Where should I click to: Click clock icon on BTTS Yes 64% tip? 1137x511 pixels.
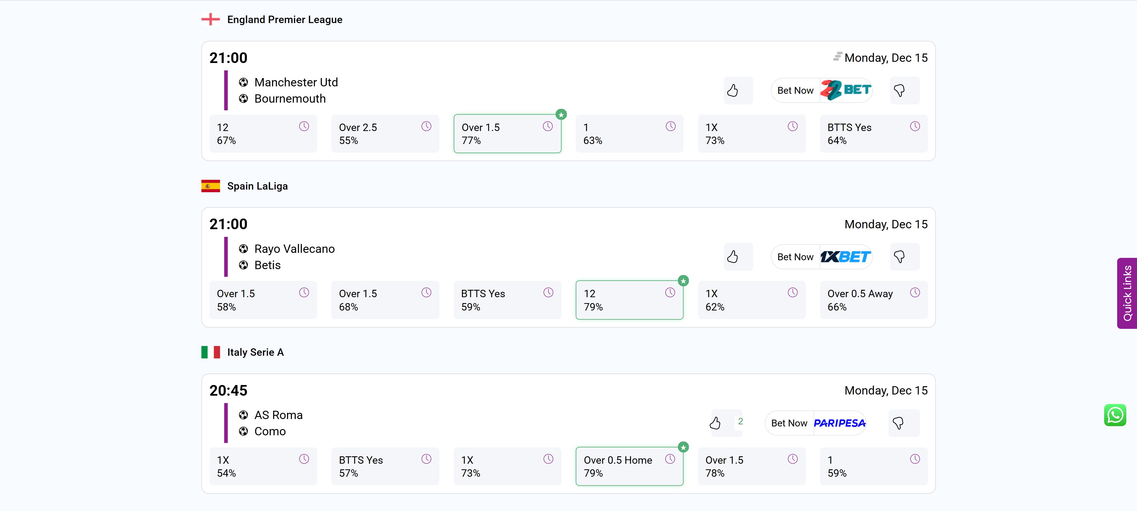click(915, 127)
